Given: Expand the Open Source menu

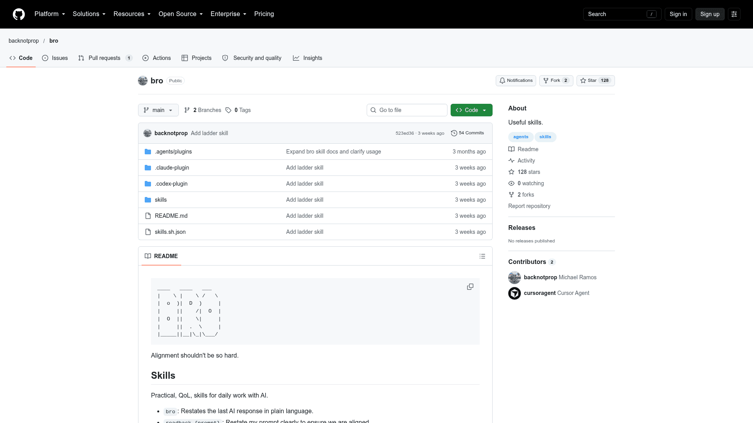Looking at the screenshot, I should pos(180,14).
